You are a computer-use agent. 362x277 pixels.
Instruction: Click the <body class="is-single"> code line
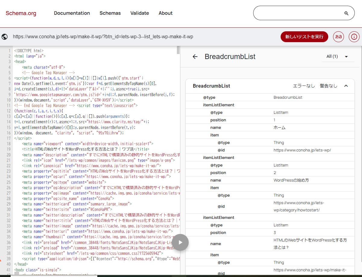click(x=38, y=270)
